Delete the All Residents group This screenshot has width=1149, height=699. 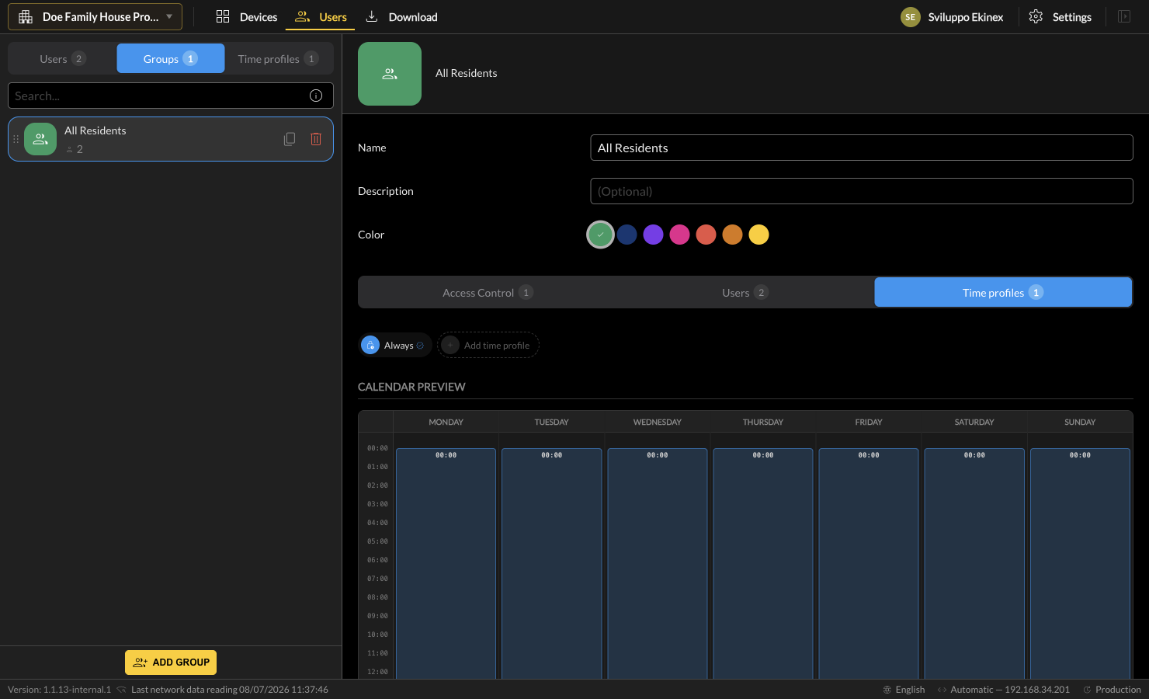pyautogui.click(x=316, y=139)
